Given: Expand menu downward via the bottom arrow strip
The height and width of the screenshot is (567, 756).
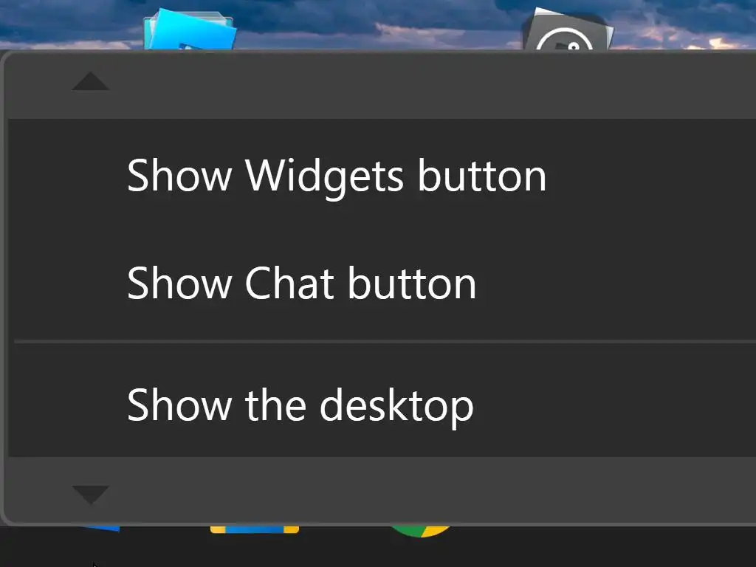Looking at the screenshot, I should 382,489.
